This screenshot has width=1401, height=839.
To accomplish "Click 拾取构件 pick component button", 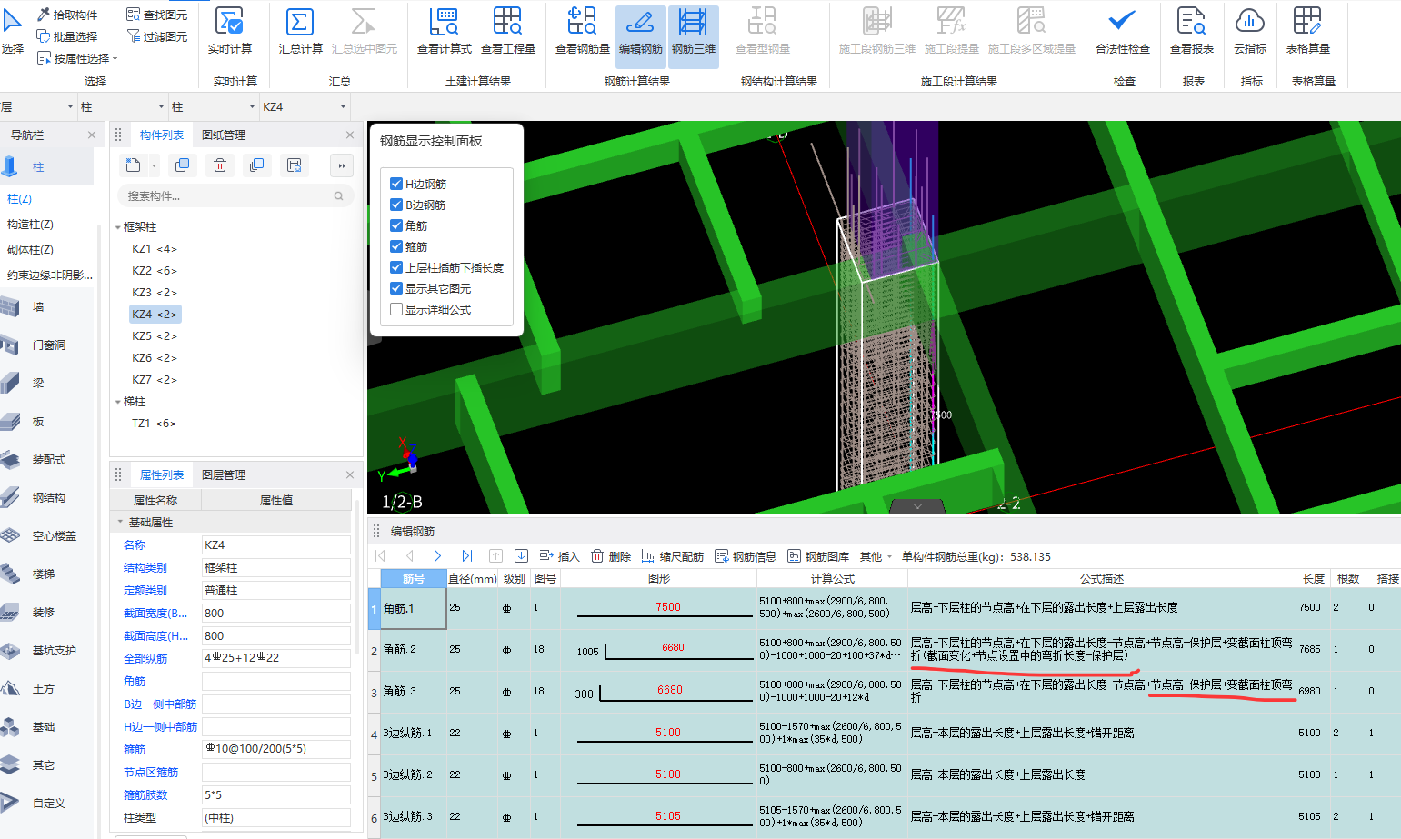I will 67,15.
